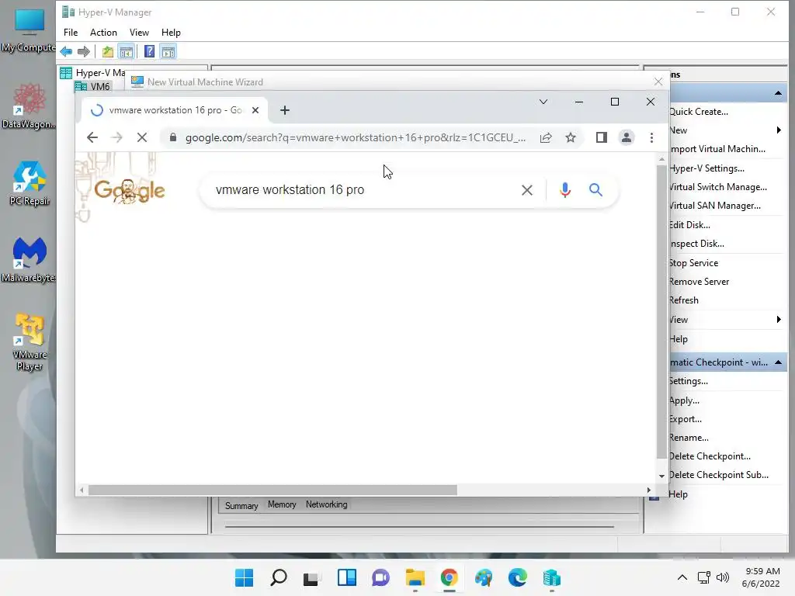
Task: Open the My Computer desktop icon
Action: coord(29,30)
